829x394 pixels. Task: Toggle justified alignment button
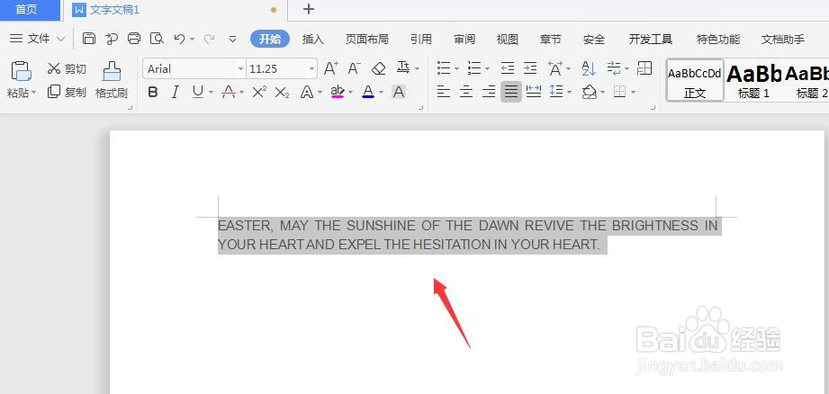click(510, 92)
